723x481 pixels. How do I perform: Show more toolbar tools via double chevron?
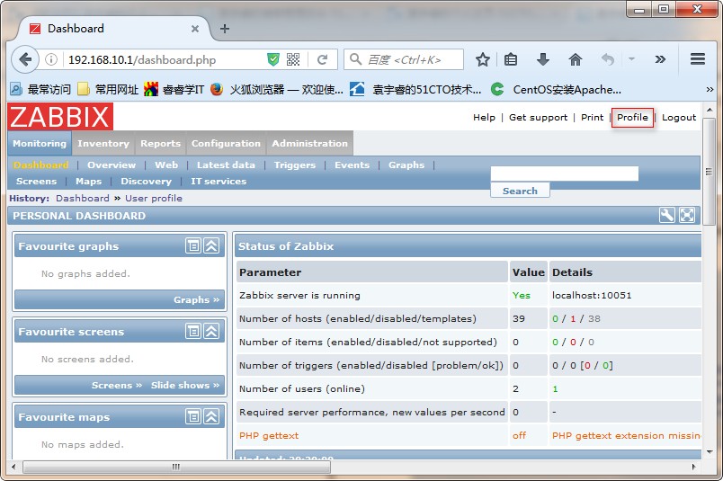(660, 59)
